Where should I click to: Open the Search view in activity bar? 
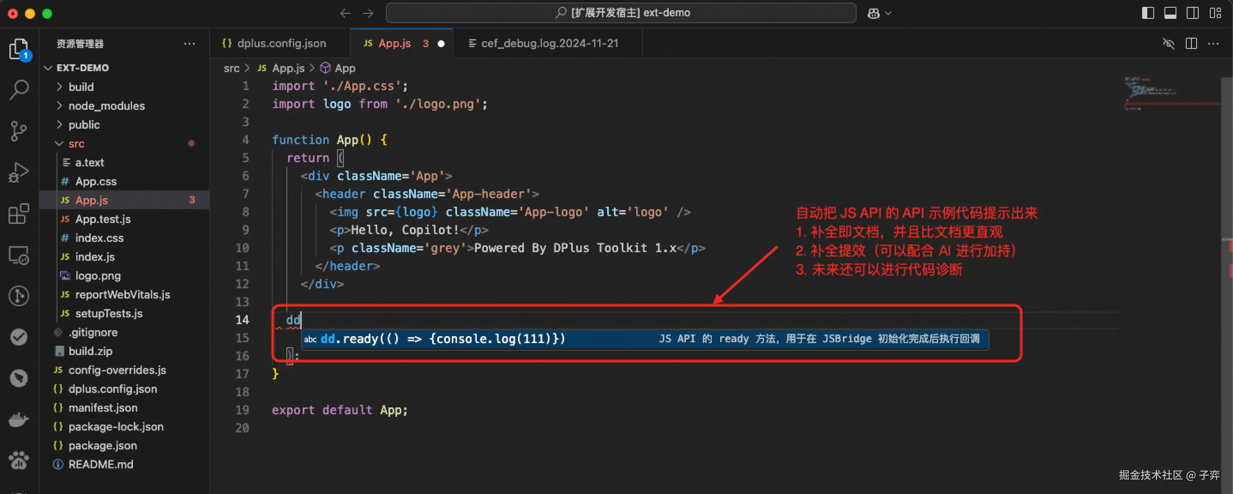(x=19, y=90)
